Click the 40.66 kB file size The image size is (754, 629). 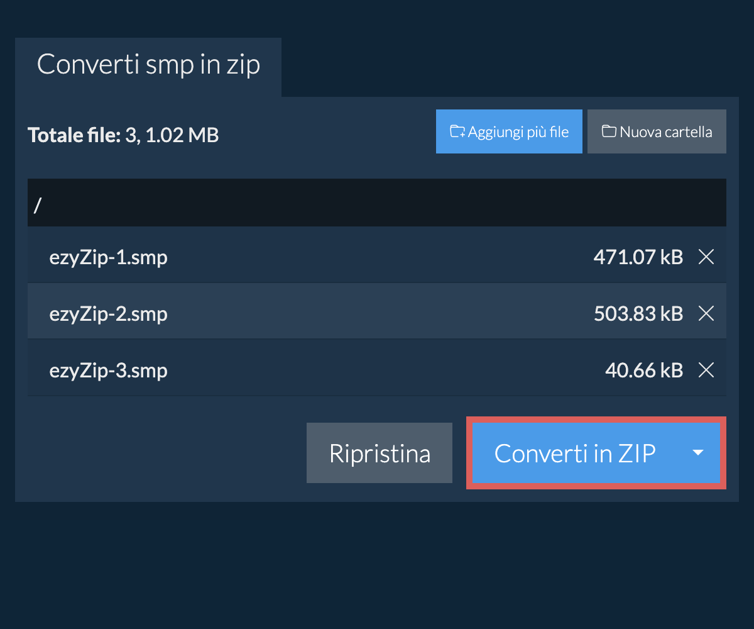click(643, 370)
